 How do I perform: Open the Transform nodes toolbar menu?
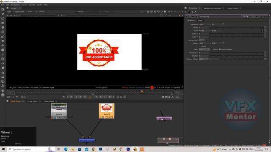coord(3,46)
